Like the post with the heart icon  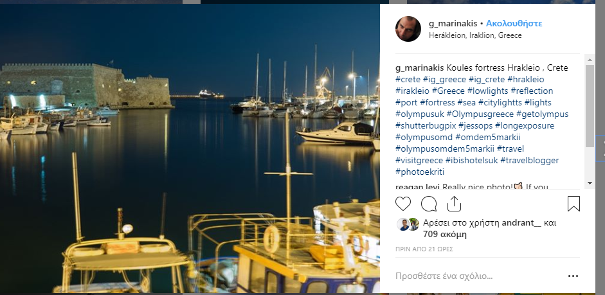[x=403, y=204]
